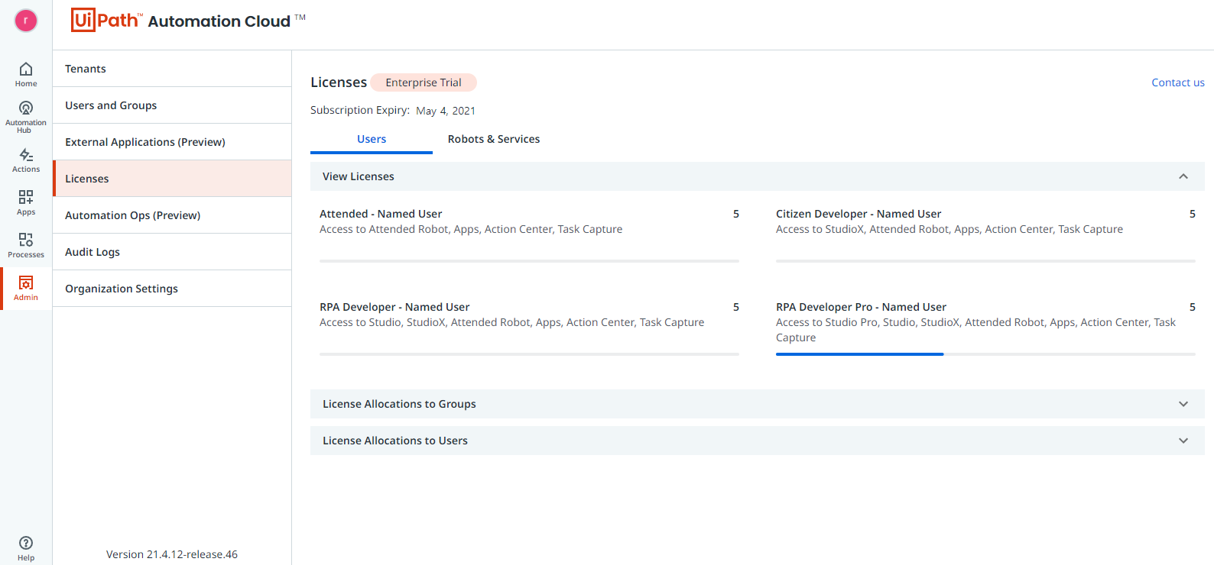The width and height of the screenshot is (1214, 565).
Task: Click the Citizen Developer - Named User title
Action: [x=859, y=214]
